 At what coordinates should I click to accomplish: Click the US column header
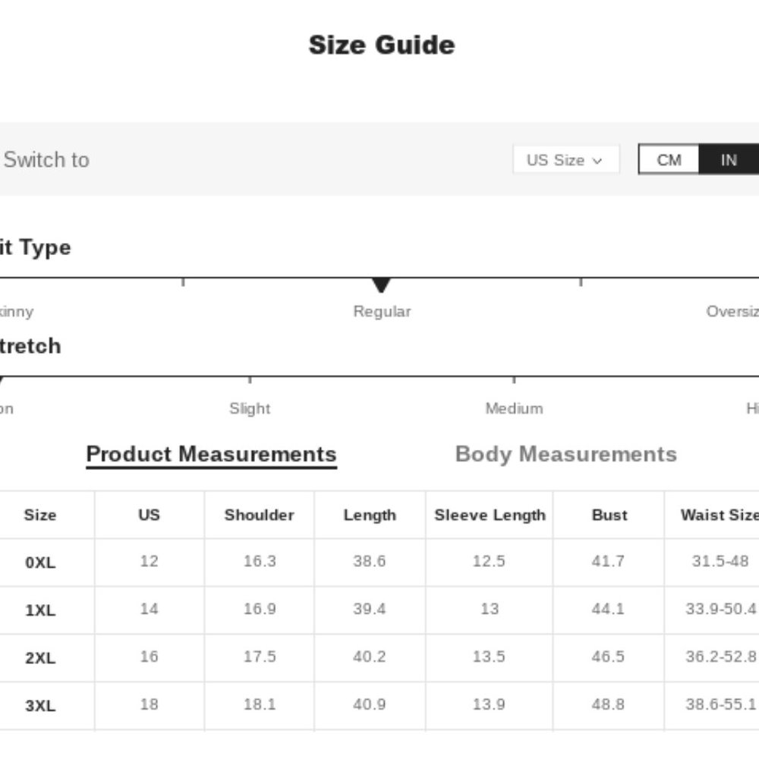point(149,515)
